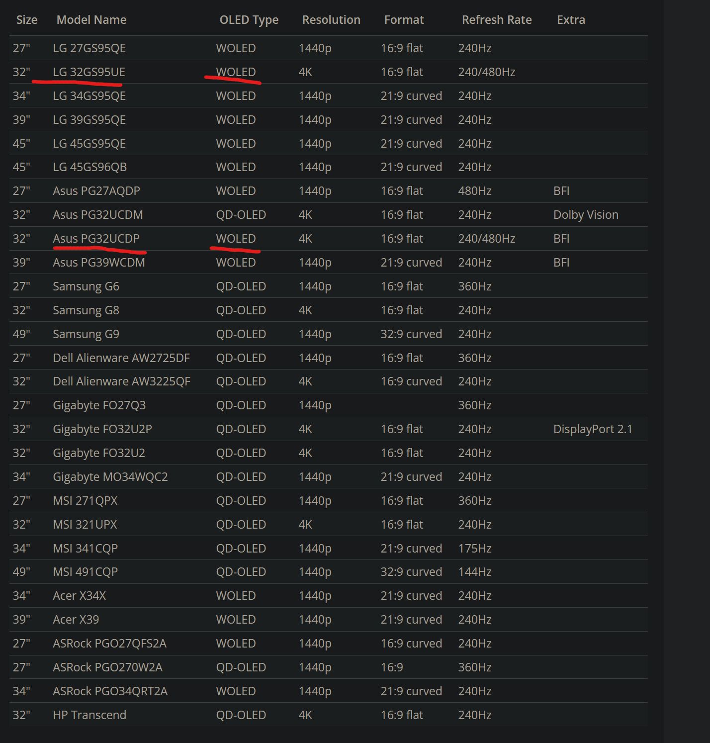This screenshot has width=710, height=743.
Task: Select the HP Transcend model name
Action: (89, 715)
